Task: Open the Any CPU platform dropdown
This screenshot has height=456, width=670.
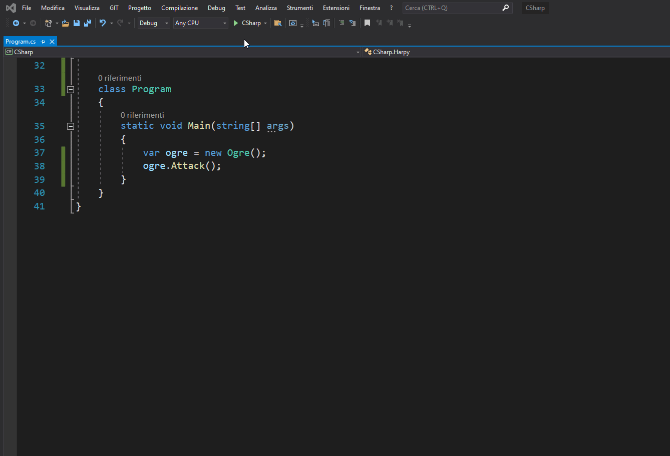Action: pos(200,23)
